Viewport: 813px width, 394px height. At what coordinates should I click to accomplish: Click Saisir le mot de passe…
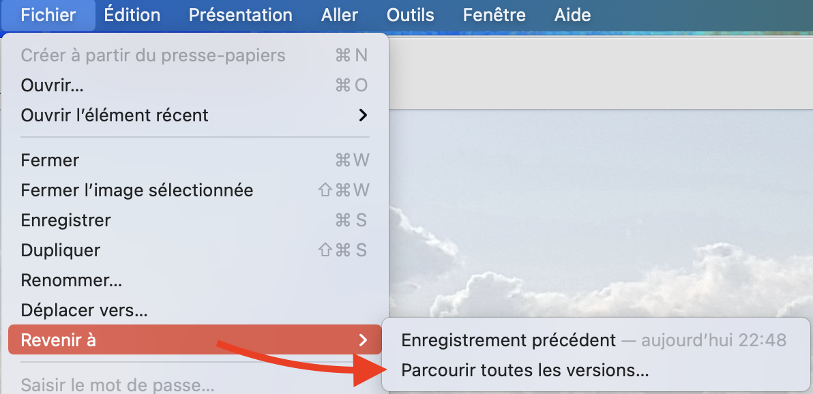[x=118, y=385]
